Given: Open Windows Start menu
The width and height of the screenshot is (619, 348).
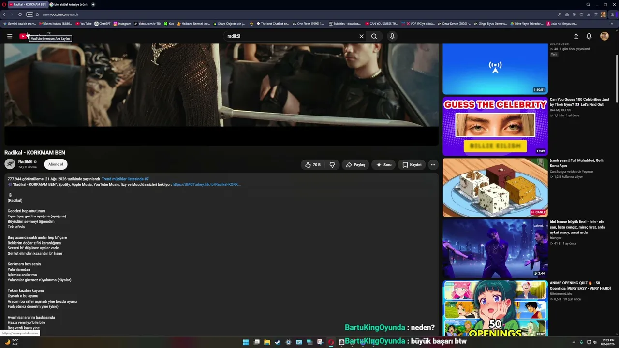Looking at the screenshot, I should click(x=246, y=342).
